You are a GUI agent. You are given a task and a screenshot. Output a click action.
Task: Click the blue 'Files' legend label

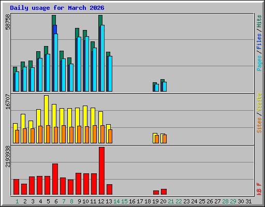(x=259, y=41)
